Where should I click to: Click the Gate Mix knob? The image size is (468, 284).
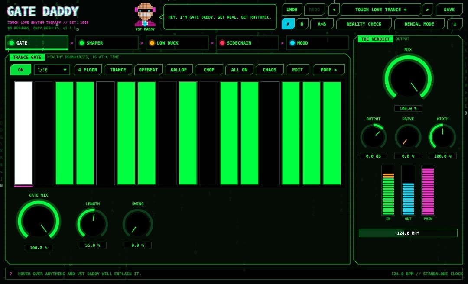click(x=39, y=221)
